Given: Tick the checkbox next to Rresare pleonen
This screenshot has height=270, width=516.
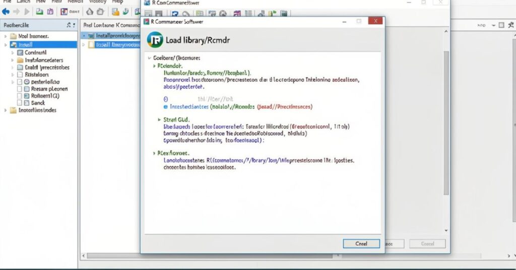Looking at the screenshot, I should pos(20,89).
